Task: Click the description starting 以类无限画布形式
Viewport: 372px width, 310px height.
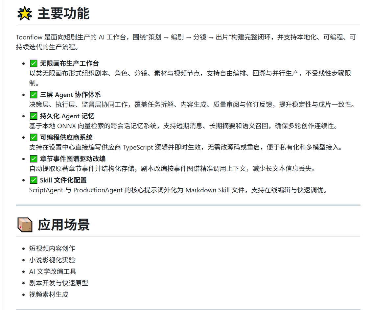Action: point(190,78)
